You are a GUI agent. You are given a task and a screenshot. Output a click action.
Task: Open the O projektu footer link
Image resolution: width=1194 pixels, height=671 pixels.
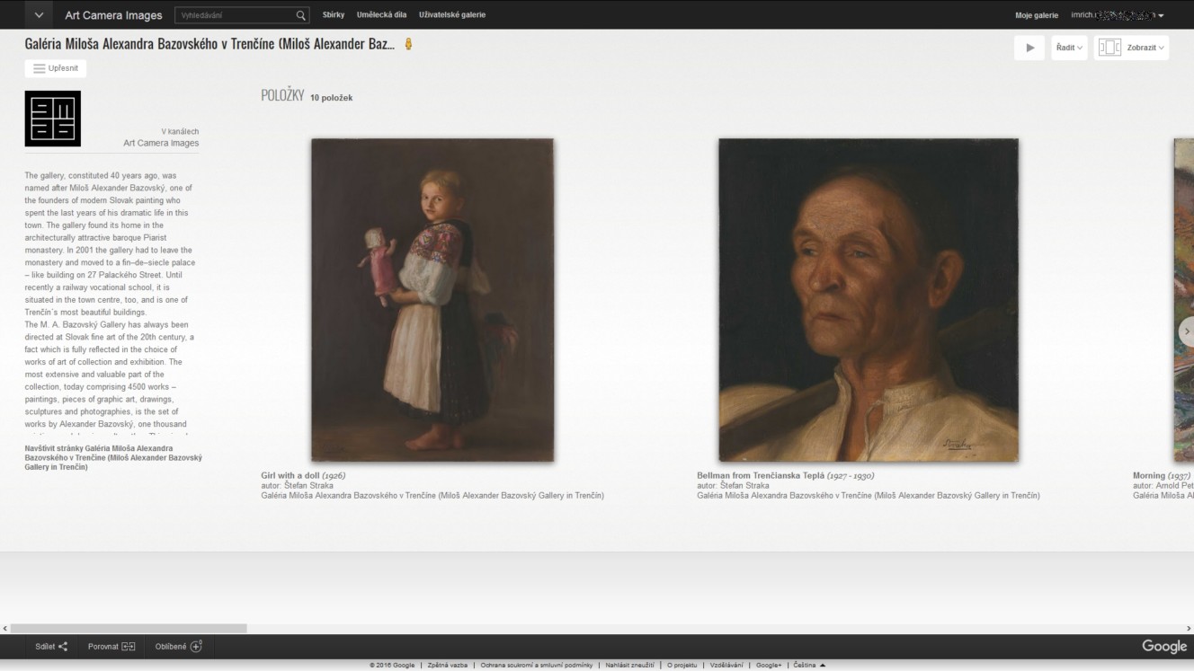[x=682, y=666]
